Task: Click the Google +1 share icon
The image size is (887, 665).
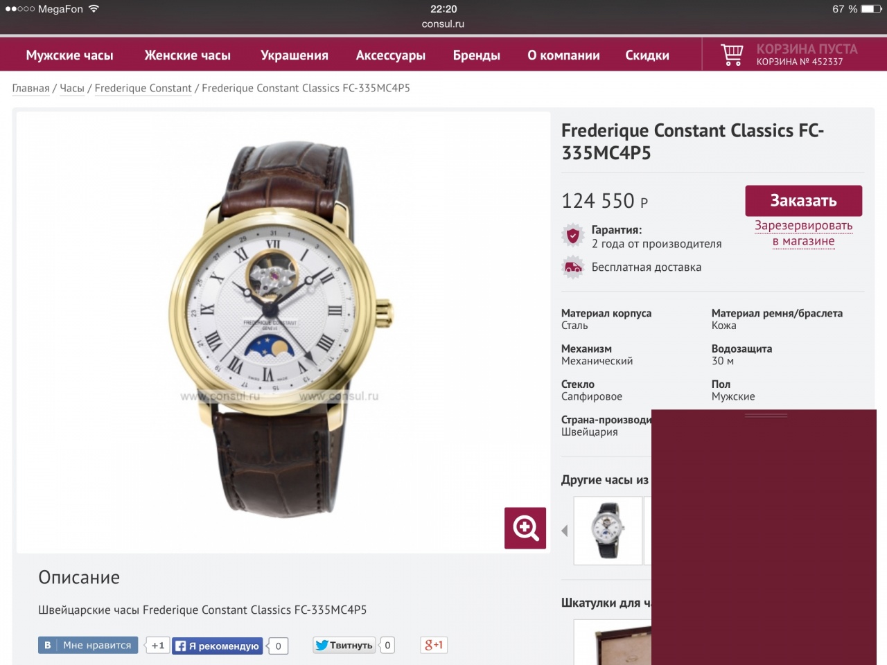Action: click(x=434, y=645)
